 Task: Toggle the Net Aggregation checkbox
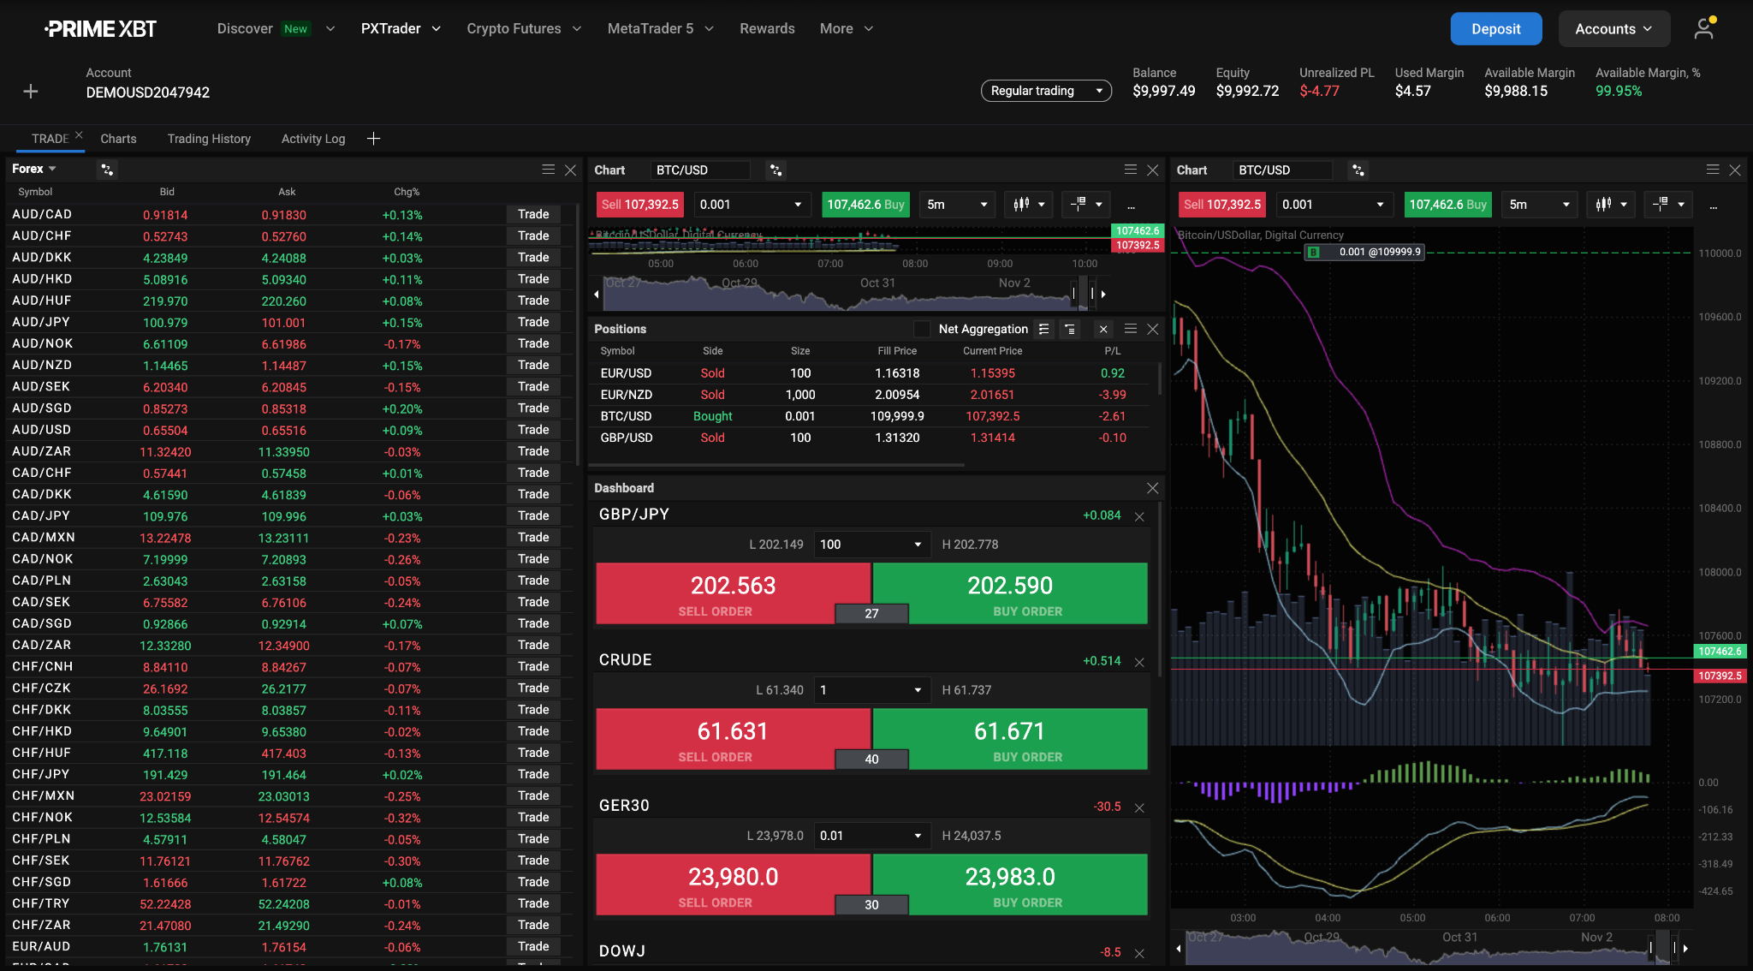tap(922, 330)
